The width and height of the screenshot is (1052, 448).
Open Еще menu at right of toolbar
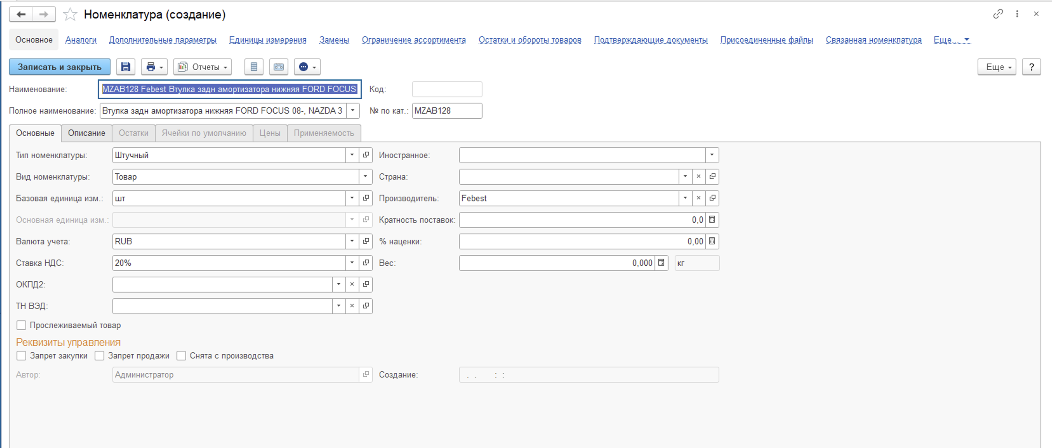[x=996, y=67]
